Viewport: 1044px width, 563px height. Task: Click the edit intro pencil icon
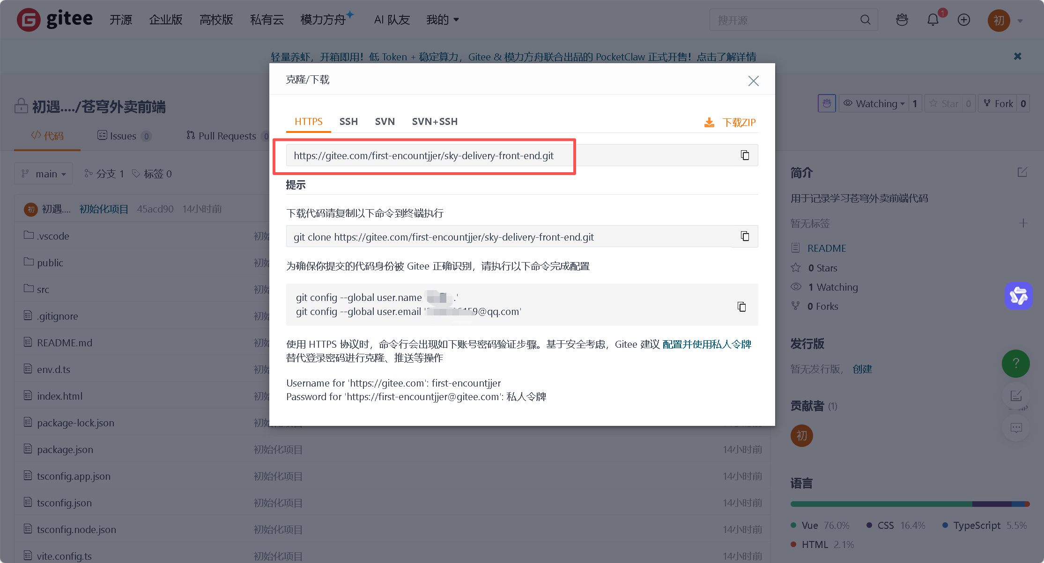pos(1022,172)
